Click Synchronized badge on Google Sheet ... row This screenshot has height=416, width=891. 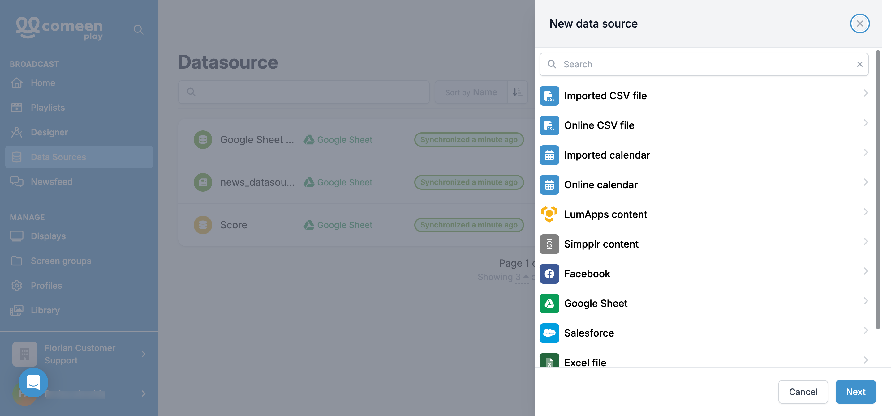click(x=469, y=140)
